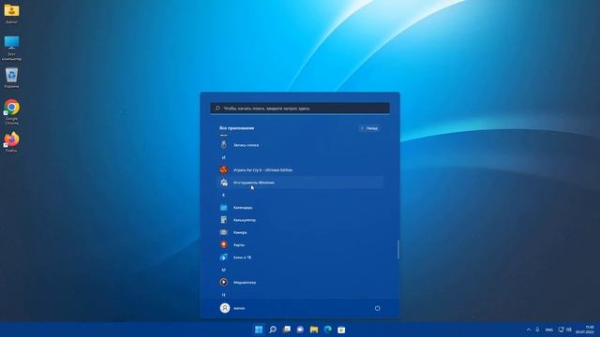This screenshot has height=337, width=600.
Task: Open the Корзина recycle bin icon
Action: [x=11, y=78]
